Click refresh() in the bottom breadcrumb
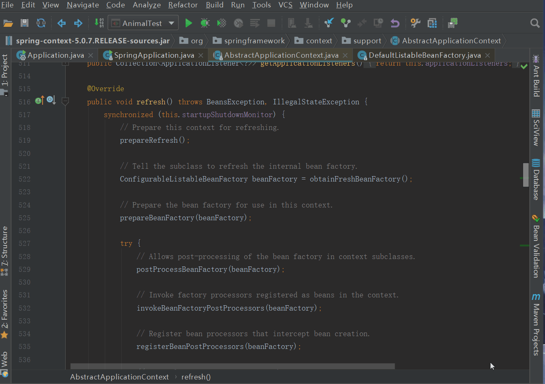This screenshot has height=384, width=545. point(196,377)
